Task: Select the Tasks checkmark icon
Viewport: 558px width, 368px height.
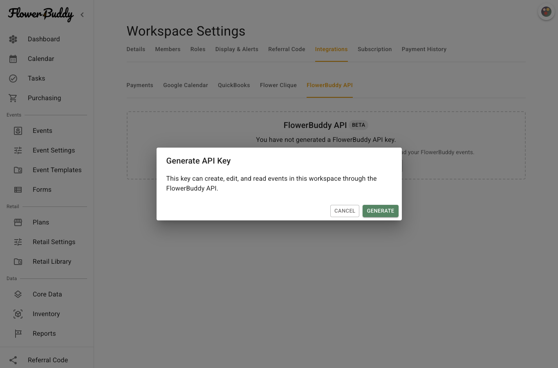Action: click(x=13, y=79)
